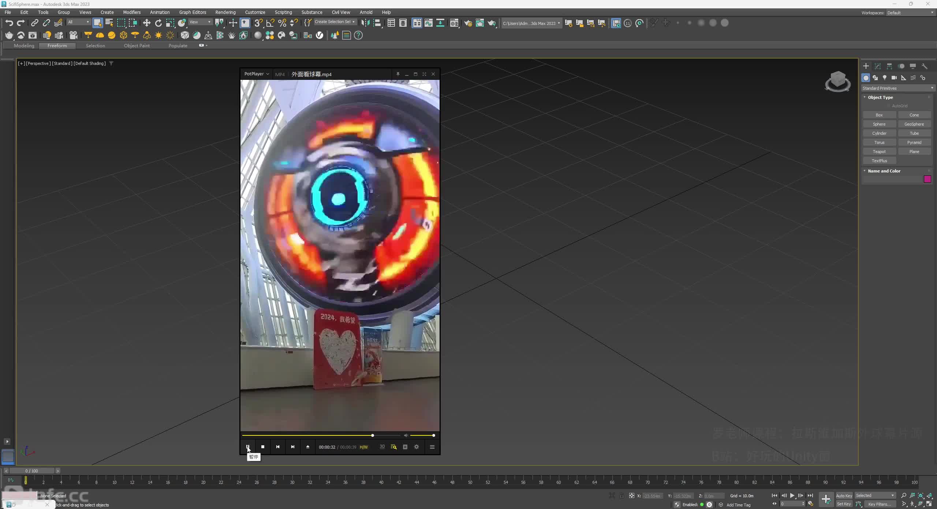Open the Graph Editors menu
The height and width of the screenshot is (509, 937).
click(193, 12)
